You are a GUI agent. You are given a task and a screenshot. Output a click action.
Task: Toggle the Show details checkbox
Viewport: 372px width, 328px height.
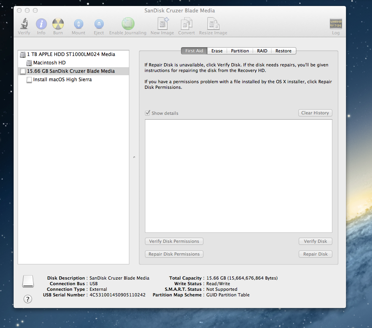click(x=148, y=113)
